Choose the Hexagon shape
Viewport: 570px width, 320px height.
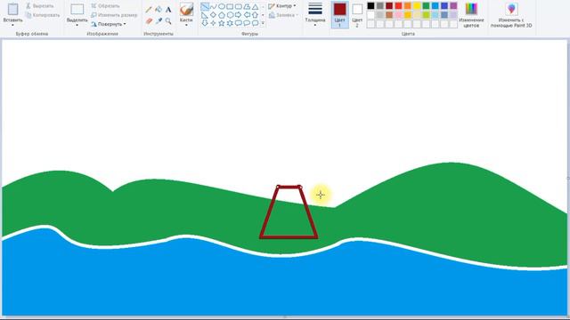click(230, 15)
